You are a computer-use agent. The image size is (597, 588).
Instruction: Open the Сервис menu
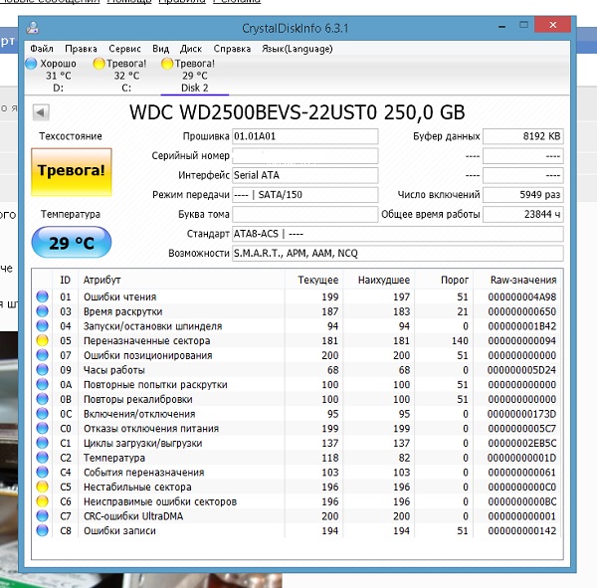(x=124, y=49)
